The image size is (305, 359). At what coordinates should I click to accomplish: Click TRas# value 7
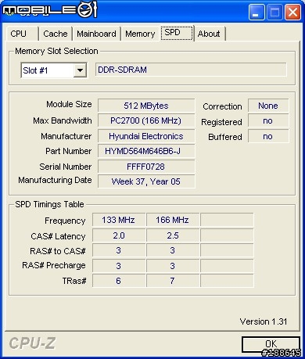(x=173, y=281)
